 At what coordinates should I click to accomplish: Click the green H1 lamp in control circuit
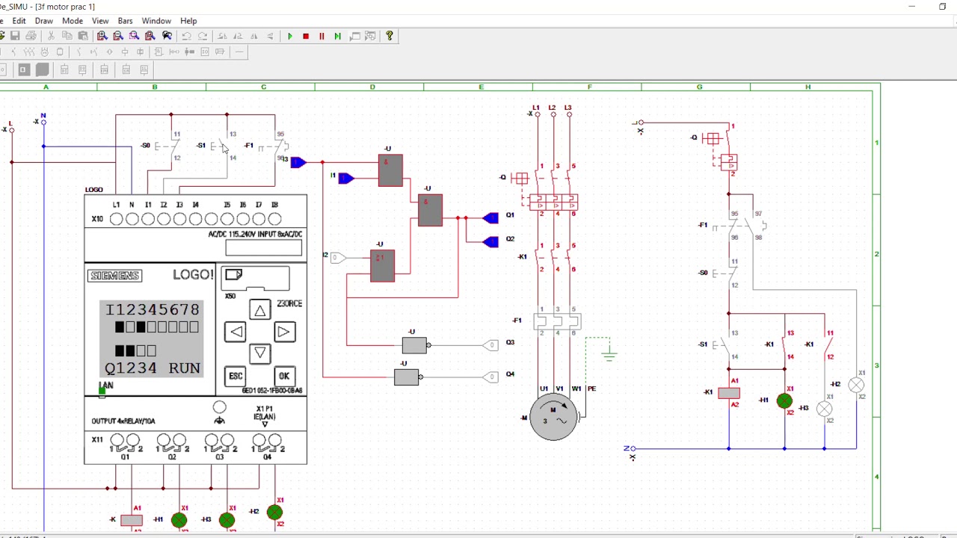[784, 402]
